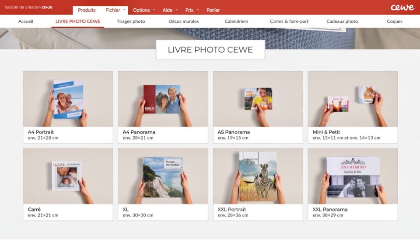
Task: Pick the XXL Portrait zebra book image
Action: [x=258, y=176]
